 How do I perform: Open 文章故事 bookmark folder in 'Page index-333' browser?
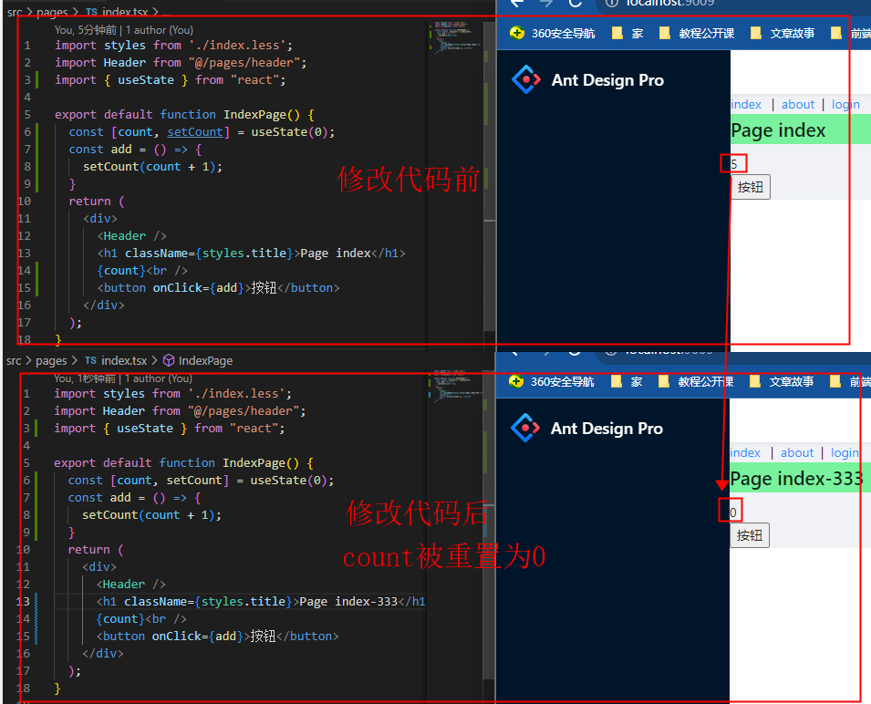781,381
